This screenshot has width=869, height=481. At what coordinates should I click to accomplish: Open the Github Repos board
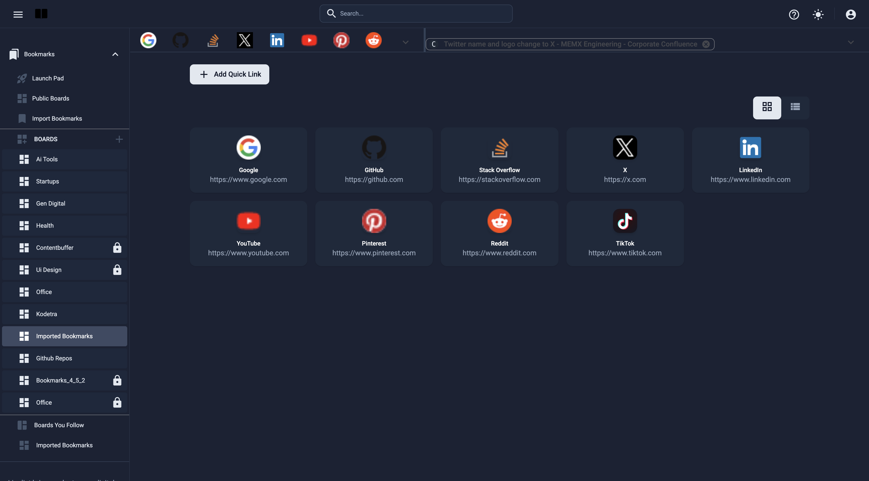tap(64, 358)
